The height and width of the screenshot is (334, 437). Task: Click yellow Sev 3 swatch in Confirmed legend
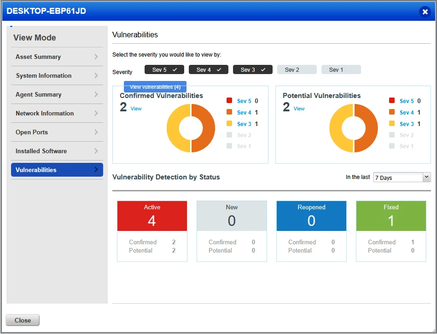tap(229, 123)
